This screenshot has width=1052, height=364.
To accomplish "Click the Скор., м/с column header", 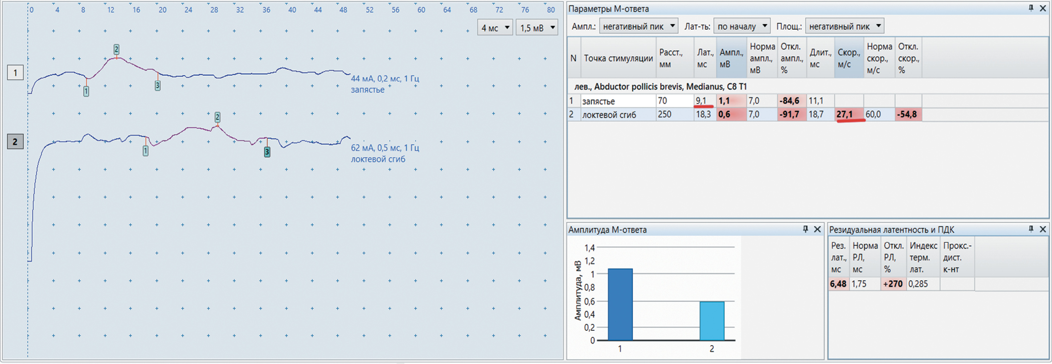I will pos(848,58).
